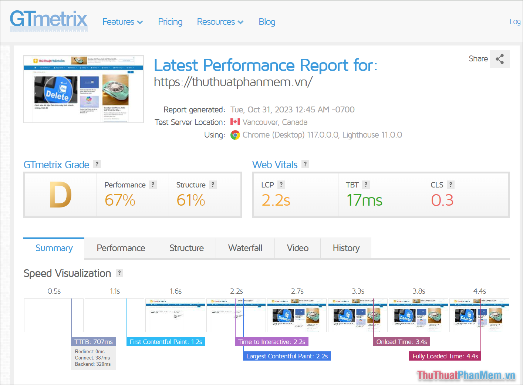Click the website preview thumbnail
Screen dimensions: 523x385
pyautogui.click(x=84, y=89)
